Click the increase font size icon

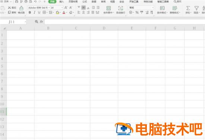pos(66,8)
